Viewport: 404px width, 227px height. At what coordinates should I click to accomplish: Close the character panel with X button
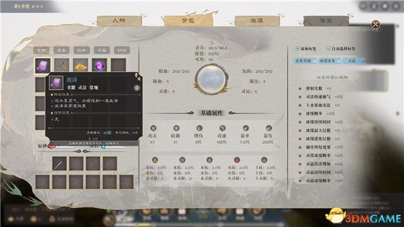coord(376,25)
